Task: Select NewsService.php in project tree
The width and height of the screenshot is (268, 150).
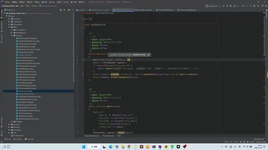Action: point(39,91)
